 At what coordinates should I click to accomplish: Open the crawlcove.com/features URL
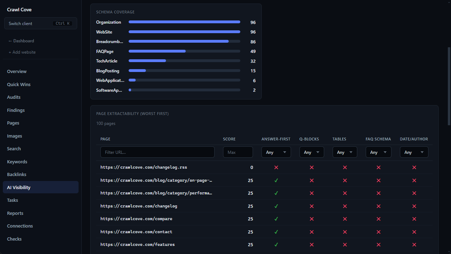point(137,244)
